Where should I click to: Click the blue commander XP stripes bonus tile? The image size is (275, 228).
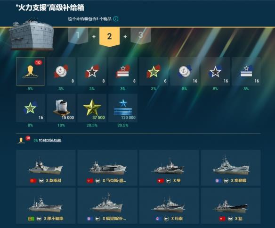click(x=246, y=71)
